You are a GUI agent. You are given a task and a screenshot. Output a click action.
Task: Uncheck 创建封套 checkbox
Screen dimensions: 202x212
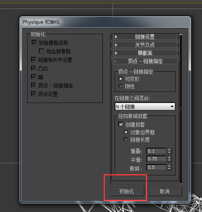(121, 124)
